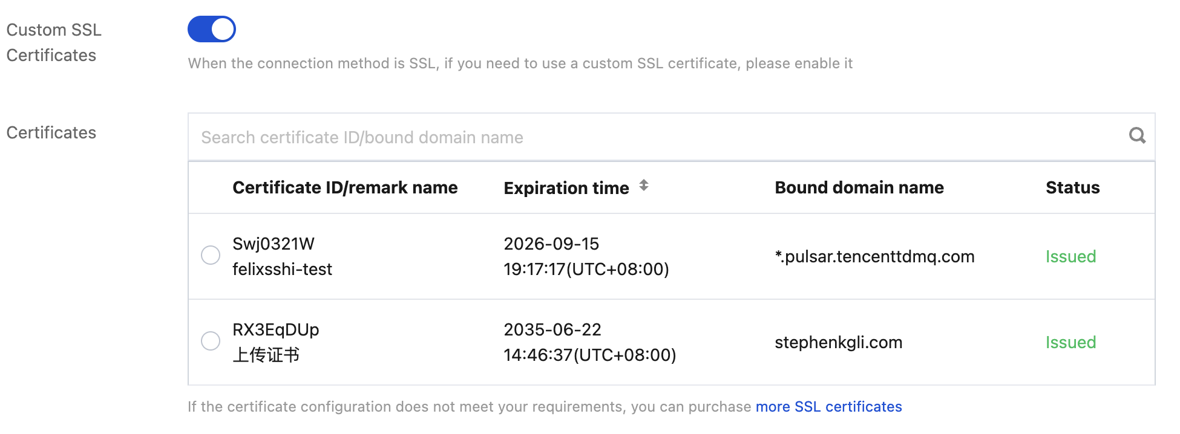Click the Status column header
This screenshot has height=434, width=1180.
[1072, 188]
